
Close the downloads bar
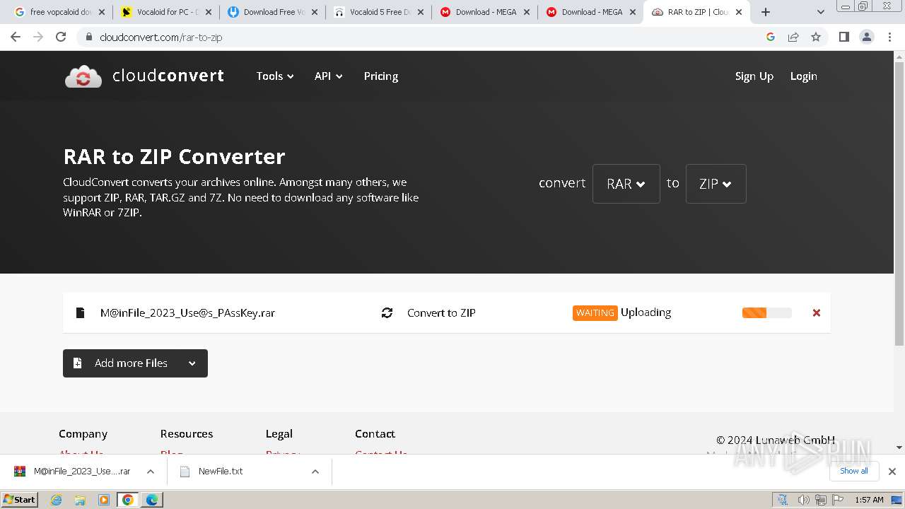point(892,472)
